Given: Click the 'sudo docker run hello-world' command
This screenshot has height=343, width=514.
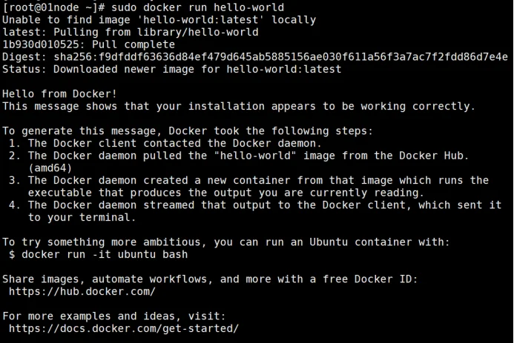Looking at the screenshot, I should click(x=198, y=7).
